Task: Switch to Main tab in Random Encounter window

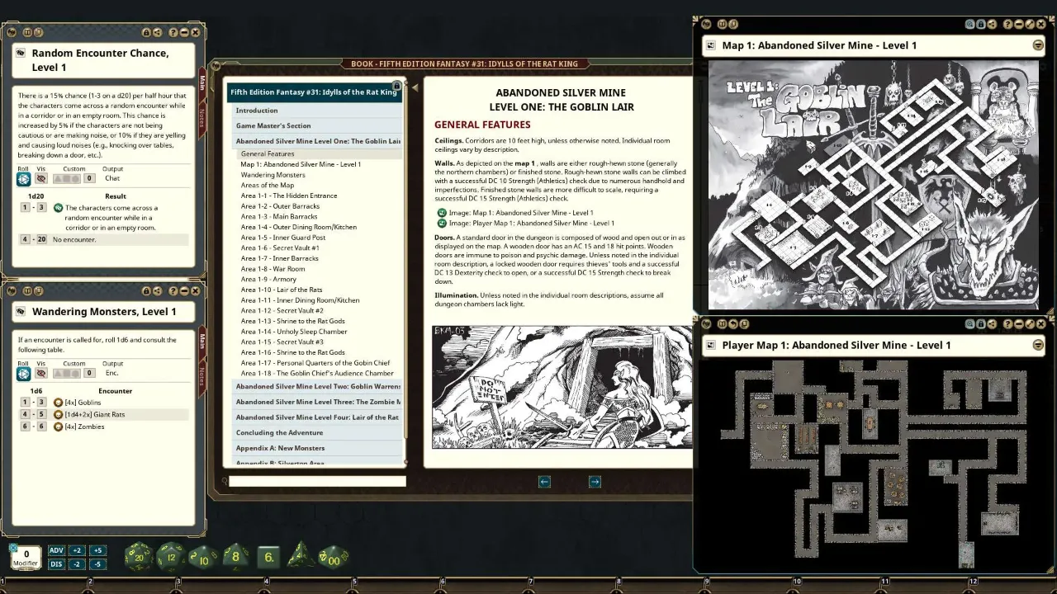Action: 201,82
